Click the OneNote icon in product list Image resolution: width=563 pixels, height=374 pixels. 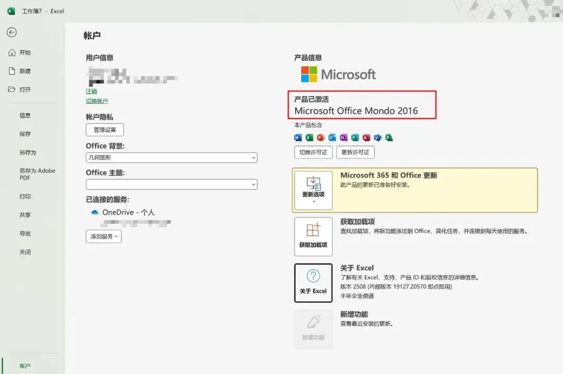pyautogui.click(x=344, y=138)
